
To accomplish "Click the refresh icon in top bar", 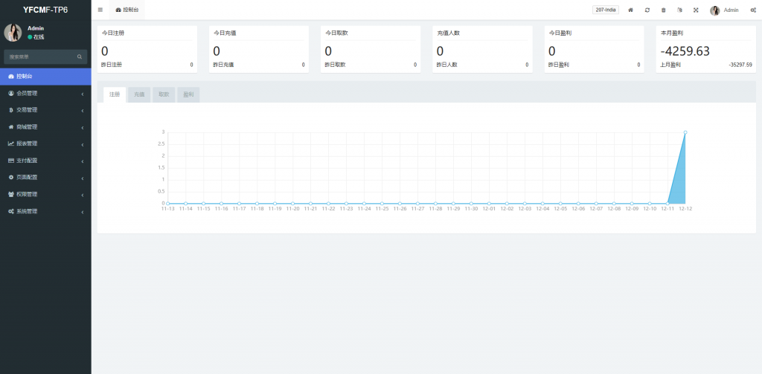I will click(647, 10).
